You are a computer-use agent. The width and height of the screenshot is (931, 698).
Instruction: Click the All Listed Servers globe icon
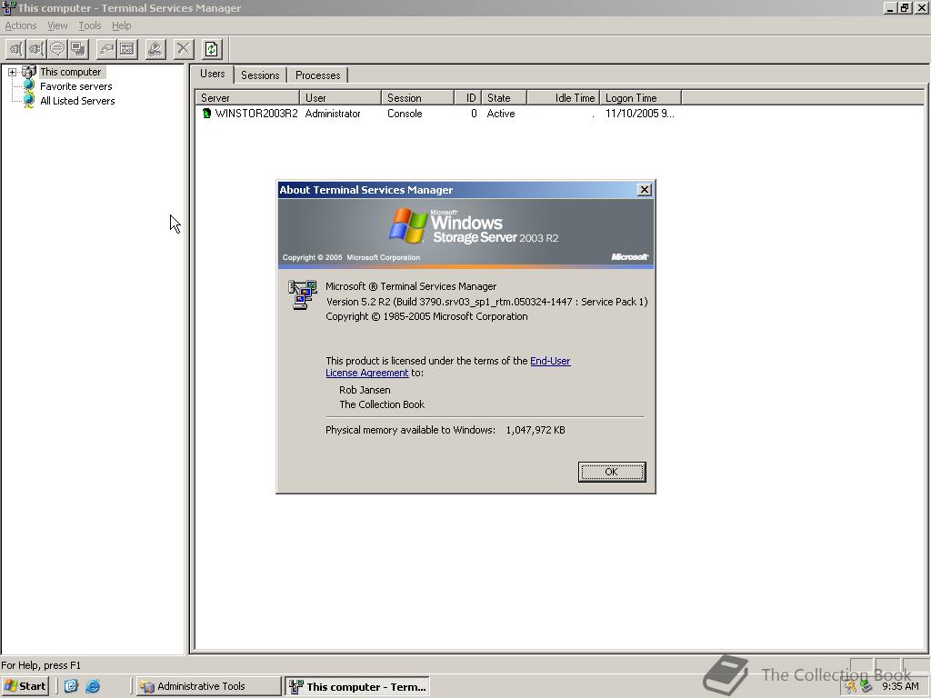point(28,101)
